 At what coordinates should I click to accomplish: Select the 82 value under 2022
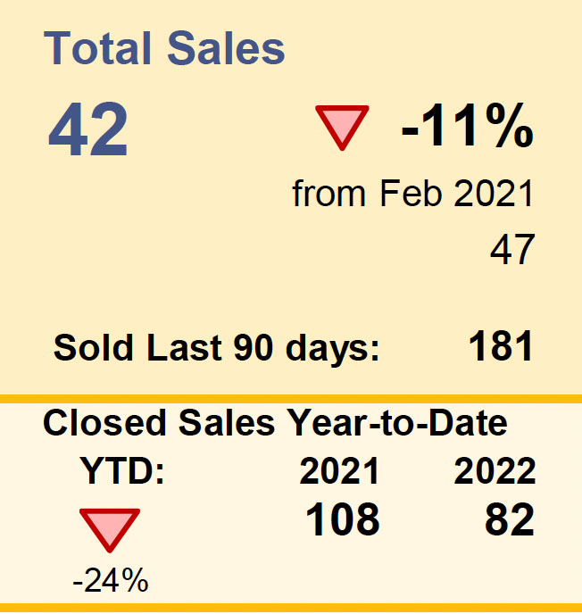point(510,519)
